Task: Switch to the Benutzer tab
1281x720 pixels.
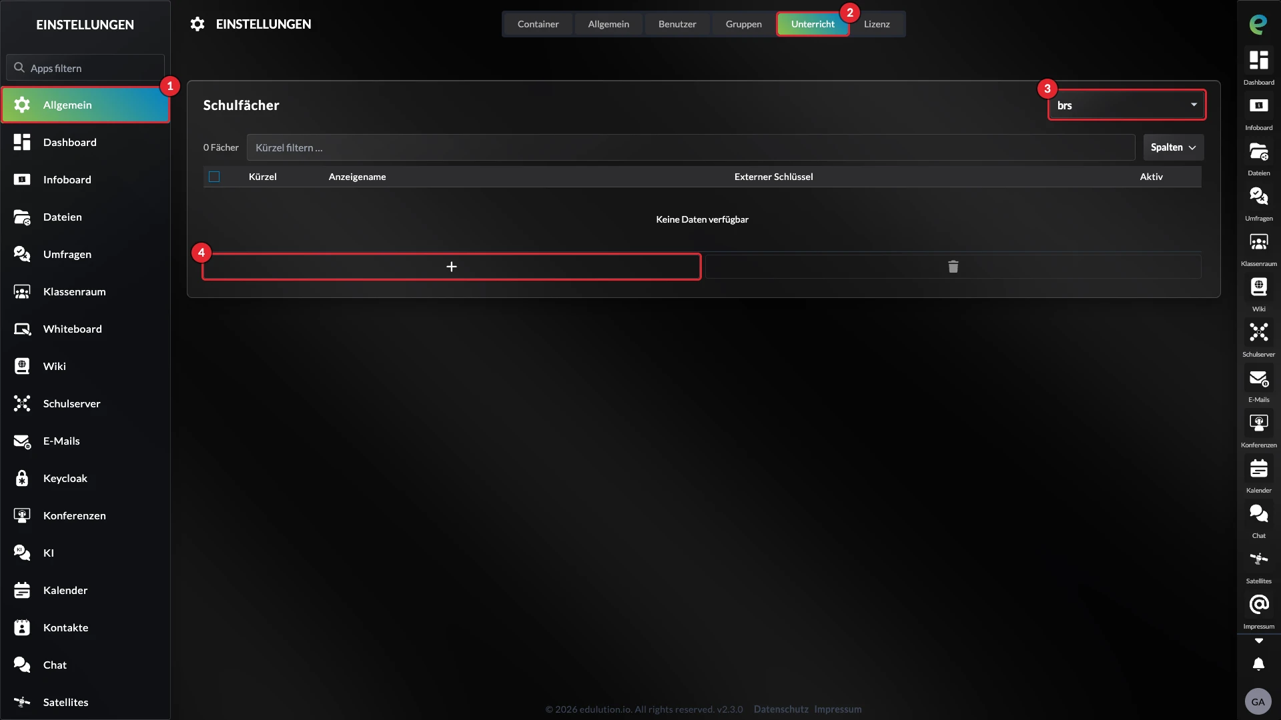Action: (x=677, y=24)
